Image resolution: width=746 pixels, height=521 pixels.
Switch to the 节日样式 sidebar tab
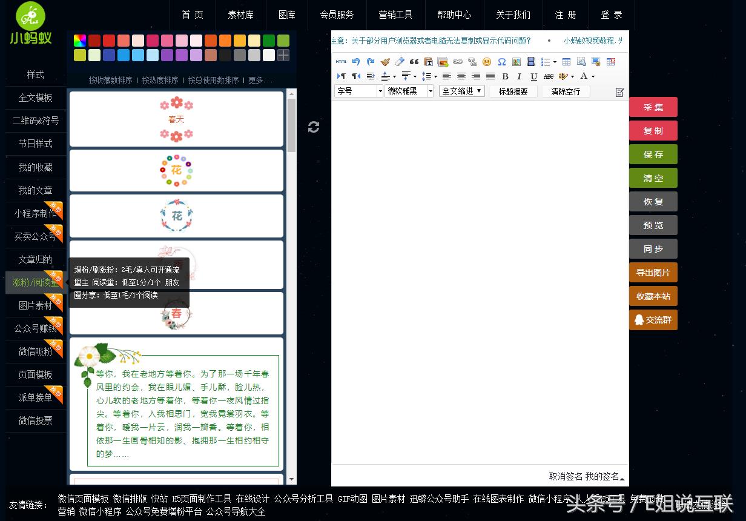[35, 144]
